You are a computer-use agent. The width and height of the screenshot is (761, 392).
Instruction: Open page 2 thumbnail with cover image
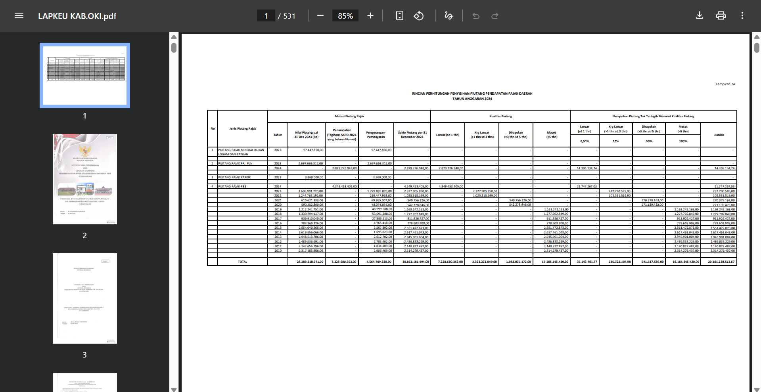[85, 179]
